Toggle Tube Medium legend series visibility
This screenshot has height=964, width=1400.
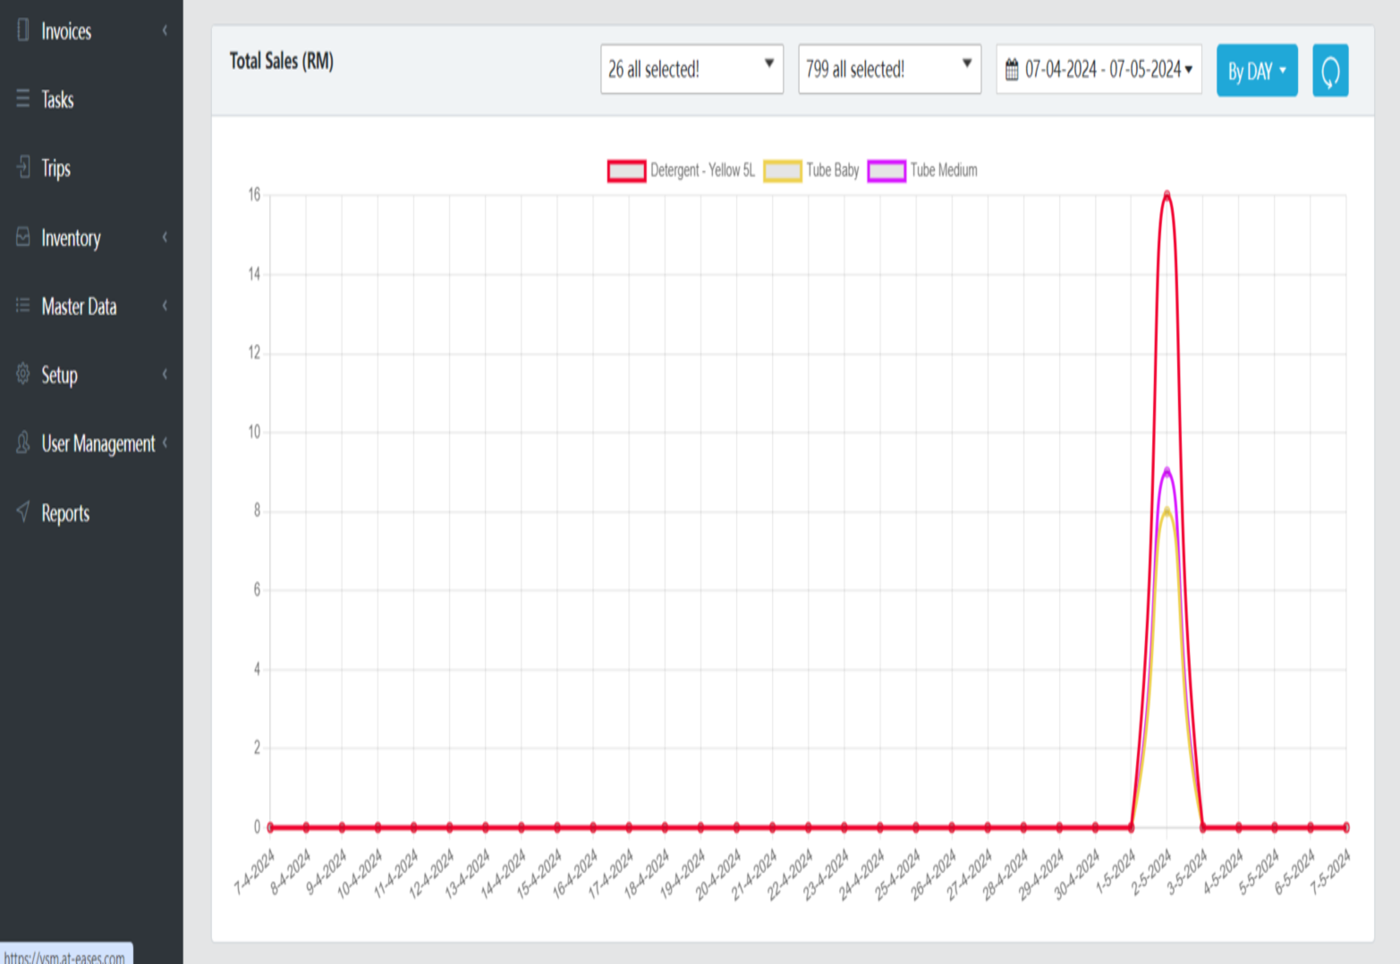click(886, 171)
